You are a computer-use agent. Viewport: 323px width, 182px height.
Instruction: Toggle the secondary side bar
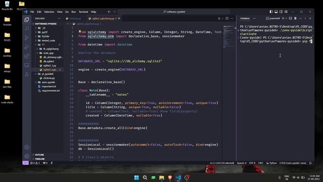click(281, 12)
